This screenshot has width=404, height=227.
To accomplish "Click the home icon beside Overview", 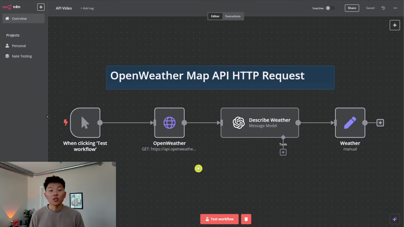I will pos(7,19).
